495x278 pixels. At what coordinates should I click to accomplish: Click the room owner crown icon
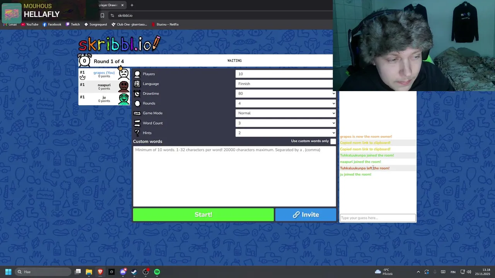click(82, 77)
